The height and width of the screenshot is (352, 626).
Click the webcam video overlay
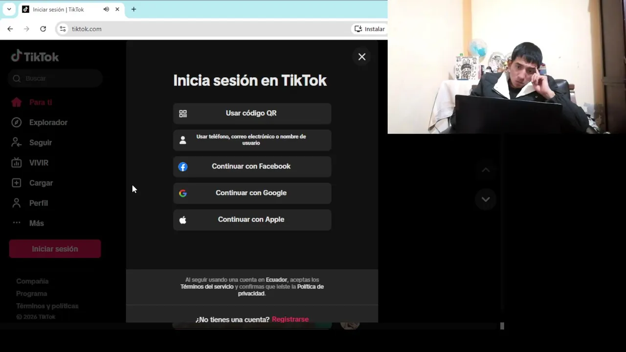[x=507, y=66]
